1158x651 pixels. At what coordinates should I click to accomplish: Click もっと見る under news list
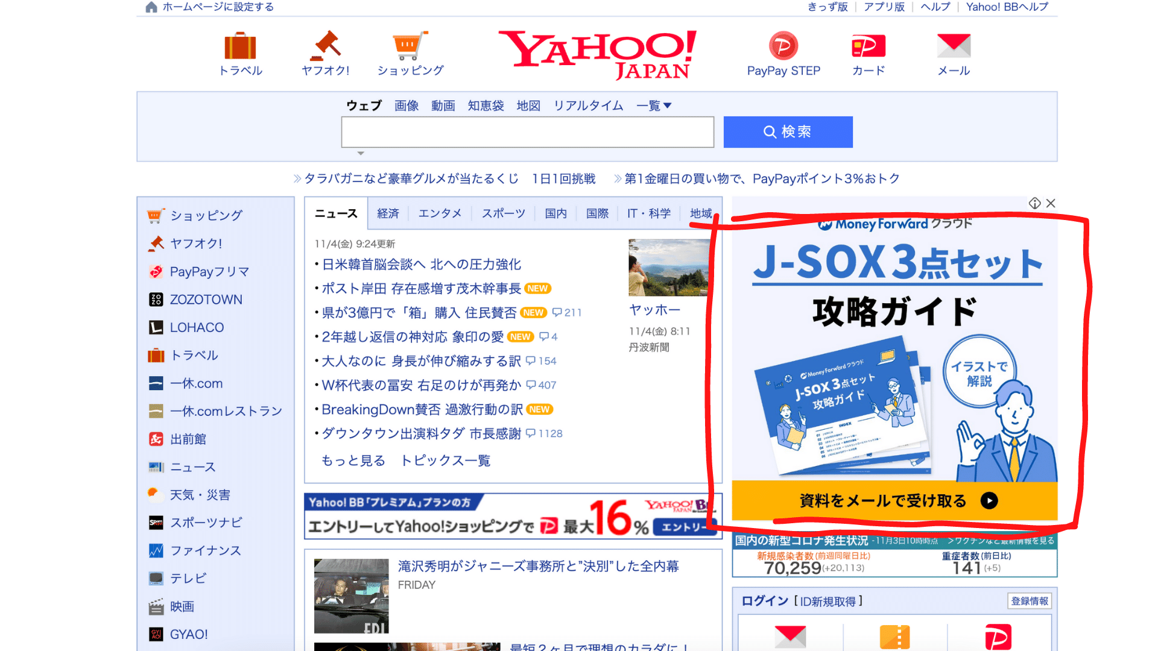[353, 461]
